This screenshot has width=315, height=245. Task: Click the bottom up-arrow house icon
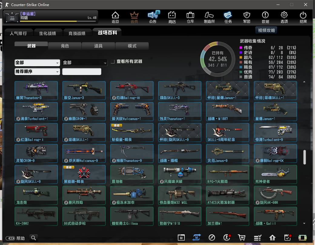(272, 238)
